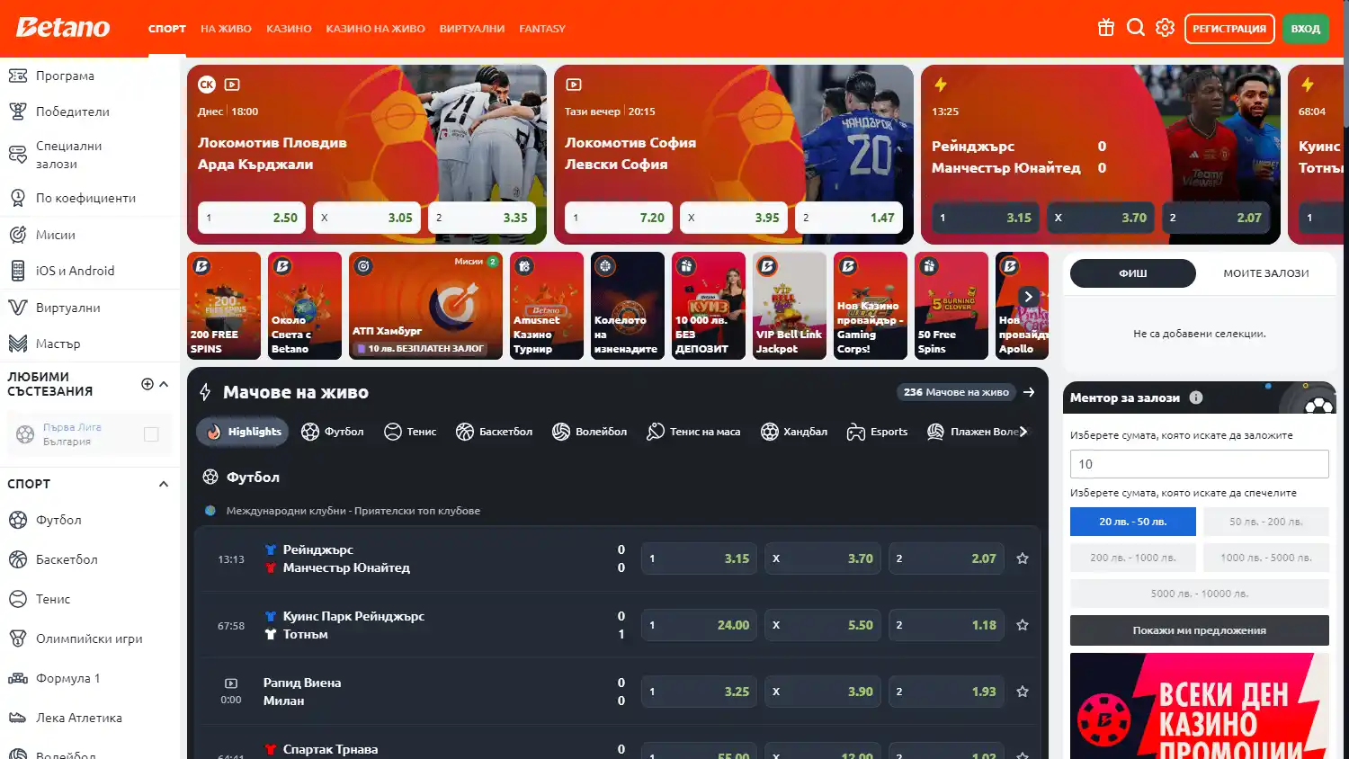The width and height of the screenshot is (1349, 759).
Task: Select Олимпийски игри in sport list
Action: 90,638
